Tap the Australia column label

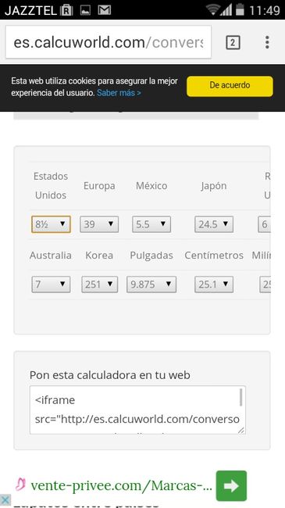coord(51,256)
